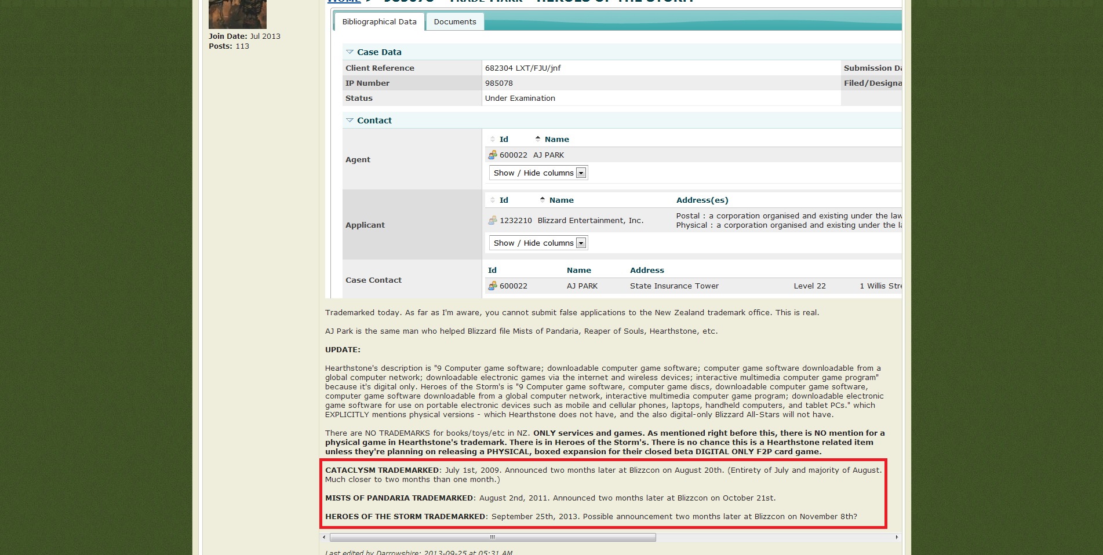Click the Case Contact row person icon
1103x555 pixels.
pyautogui.click(x=492, y=286)
